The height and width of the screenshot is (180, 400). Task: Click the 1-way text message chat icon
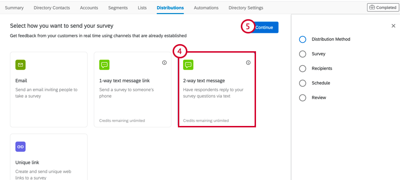click(x=104, y=65)
